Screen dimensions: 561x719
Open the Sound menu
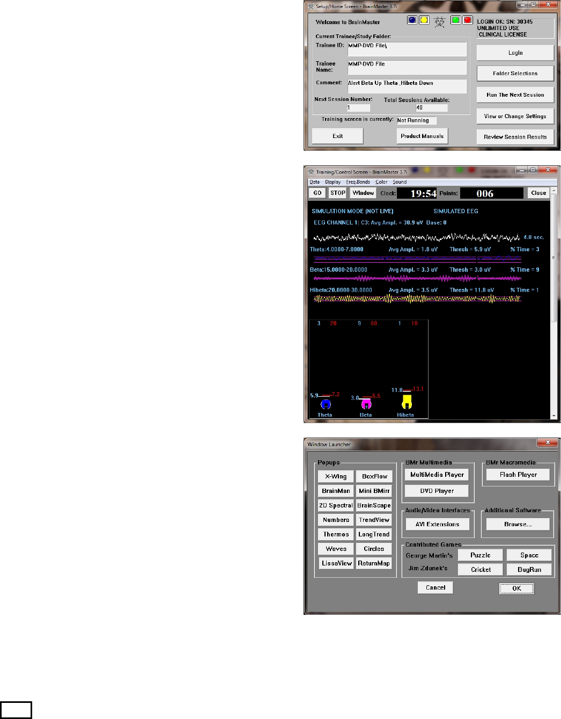click(x=400, y=182)
